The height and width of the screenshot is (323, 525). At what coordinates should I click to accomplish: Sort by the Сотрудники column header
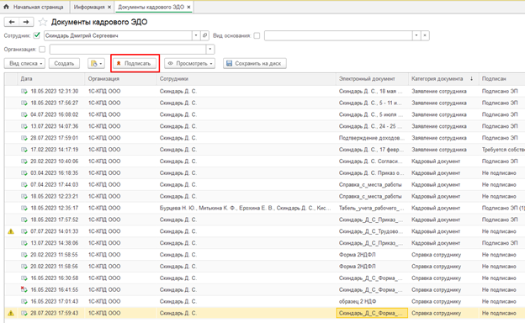coord(246,79)
